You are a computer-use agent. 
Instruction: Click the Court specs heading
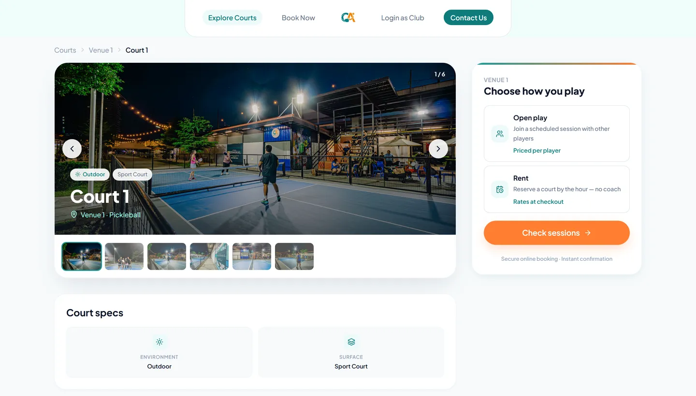(95, 313)
